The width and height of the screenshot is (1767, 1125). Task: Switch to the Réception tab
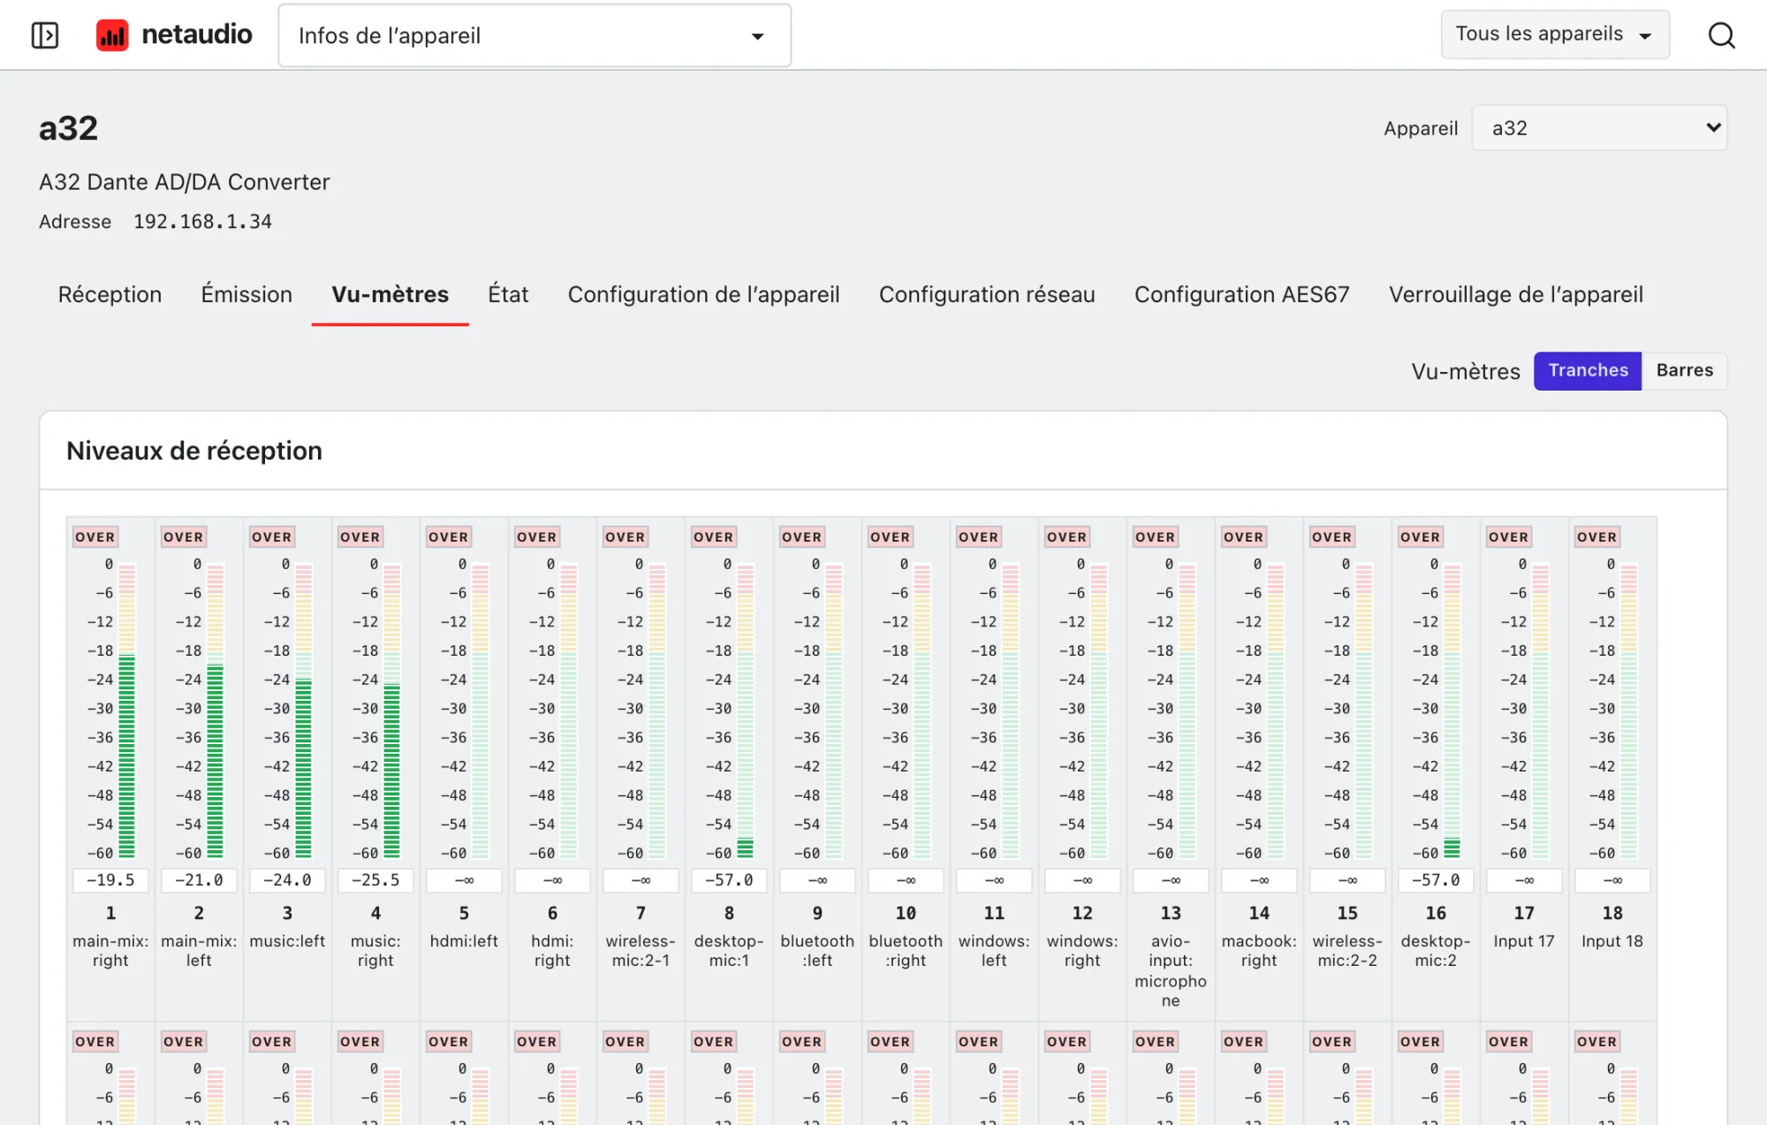110,294
